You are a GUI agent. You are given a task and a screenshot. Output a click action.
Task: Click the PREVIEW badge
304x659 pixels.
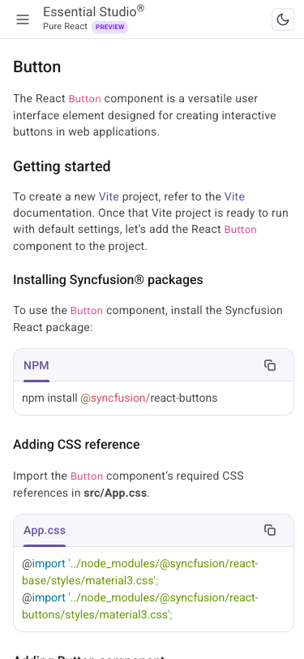109,27
